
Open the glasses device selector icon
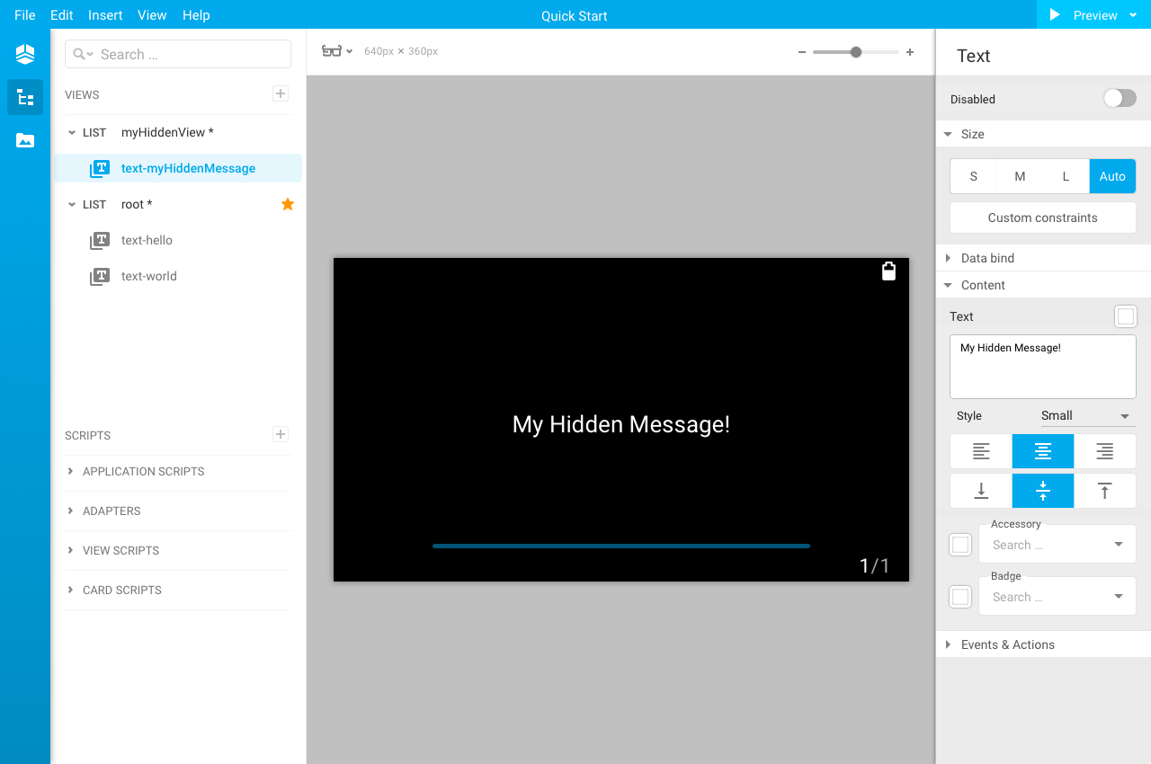[332, 51]
